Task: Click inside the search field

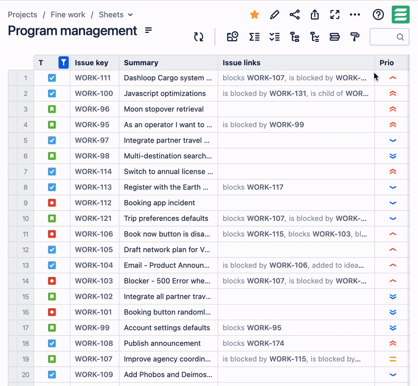Action: point(387,37)
